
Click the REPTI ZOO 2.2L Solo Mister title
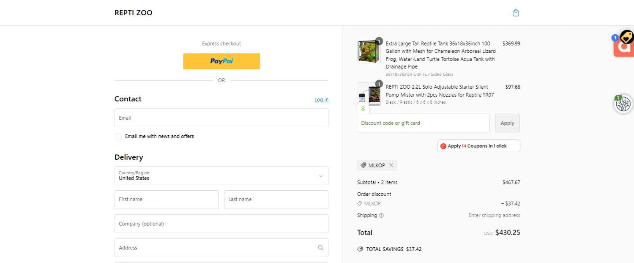(440, 91)
